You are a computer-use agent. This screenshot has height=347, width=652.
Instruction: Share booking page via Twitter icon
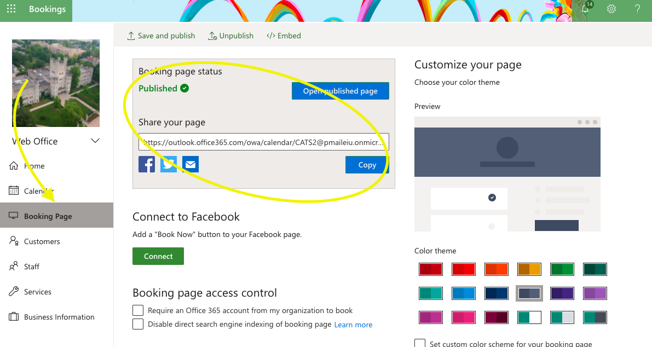169,164
